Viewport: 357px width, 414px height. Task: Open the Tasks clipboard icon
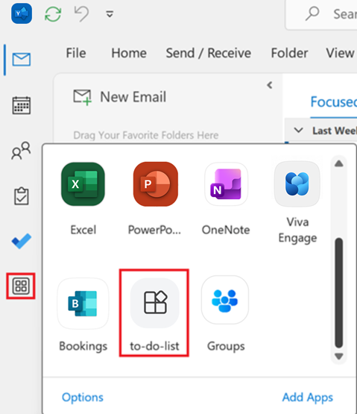tap(22, 196)
